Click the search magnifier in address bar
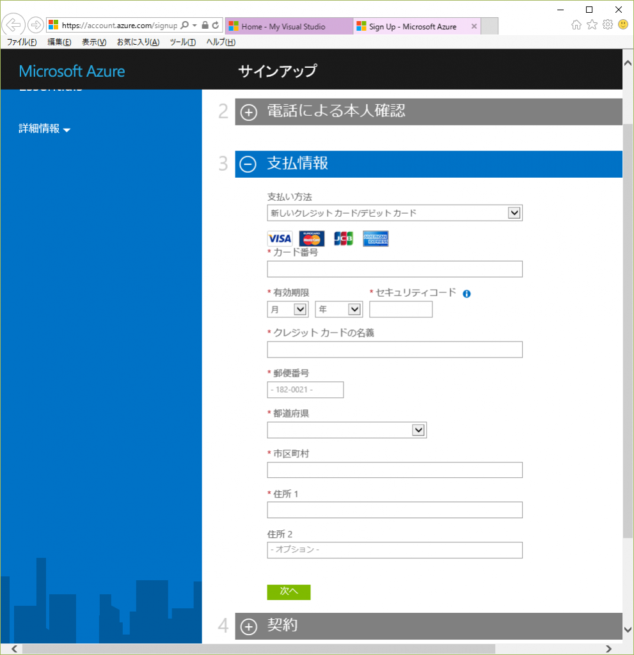 [184, 25]
